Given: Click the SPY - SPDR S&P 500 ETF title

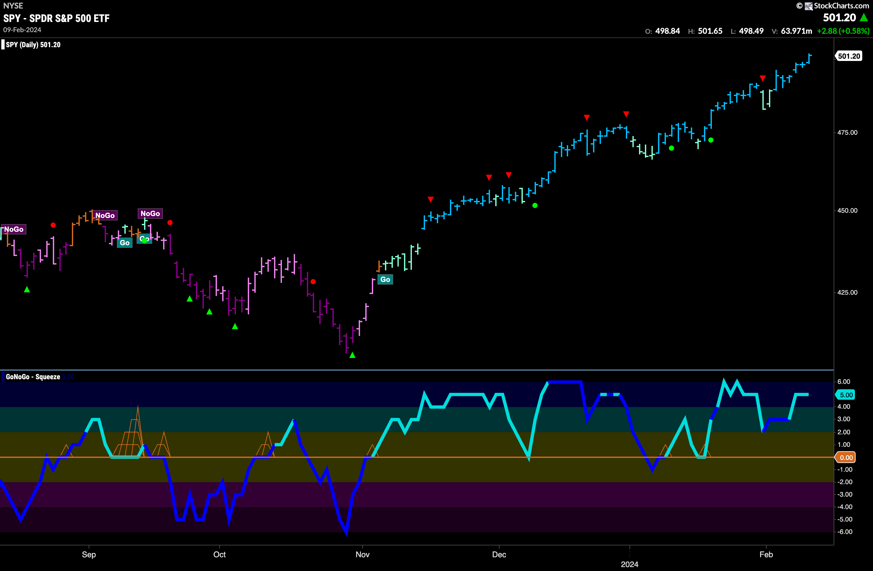Looking at the screenshot, I should coord(56,18).
